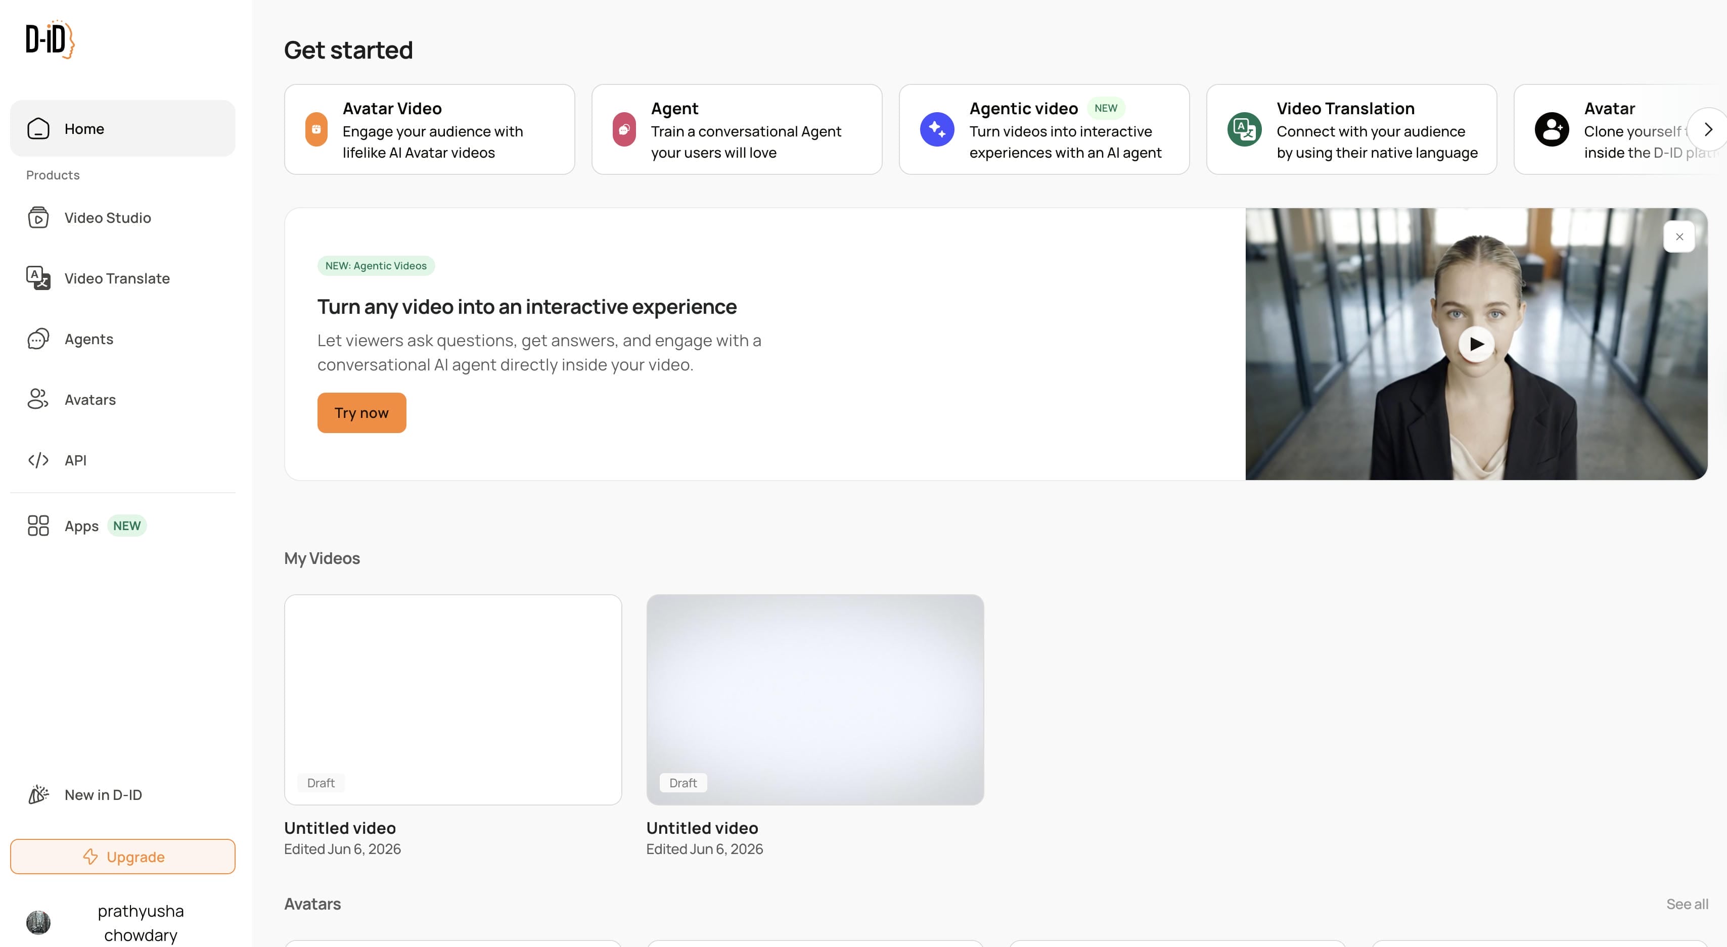This screenshot has height=947, width=1727.
Task: Open the Agentic video get started card
Action: pyautogui.click(x=1044, y=129)
